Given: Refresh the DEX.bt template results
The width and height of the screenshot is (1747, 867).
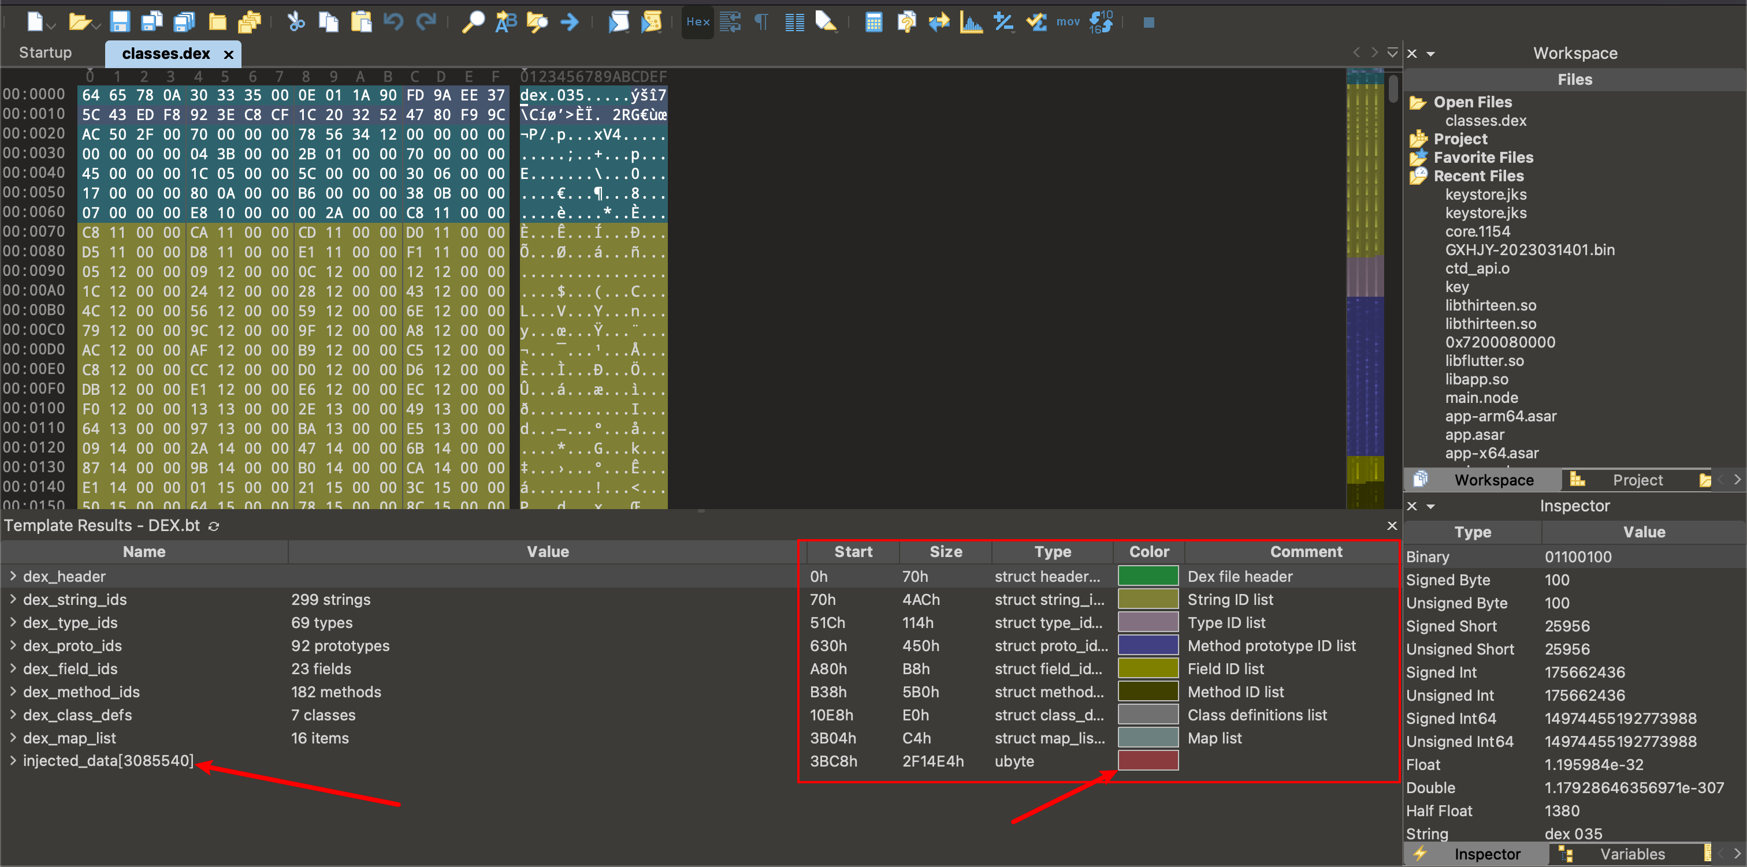Looking at the screenshot, I should click(214, 526).
